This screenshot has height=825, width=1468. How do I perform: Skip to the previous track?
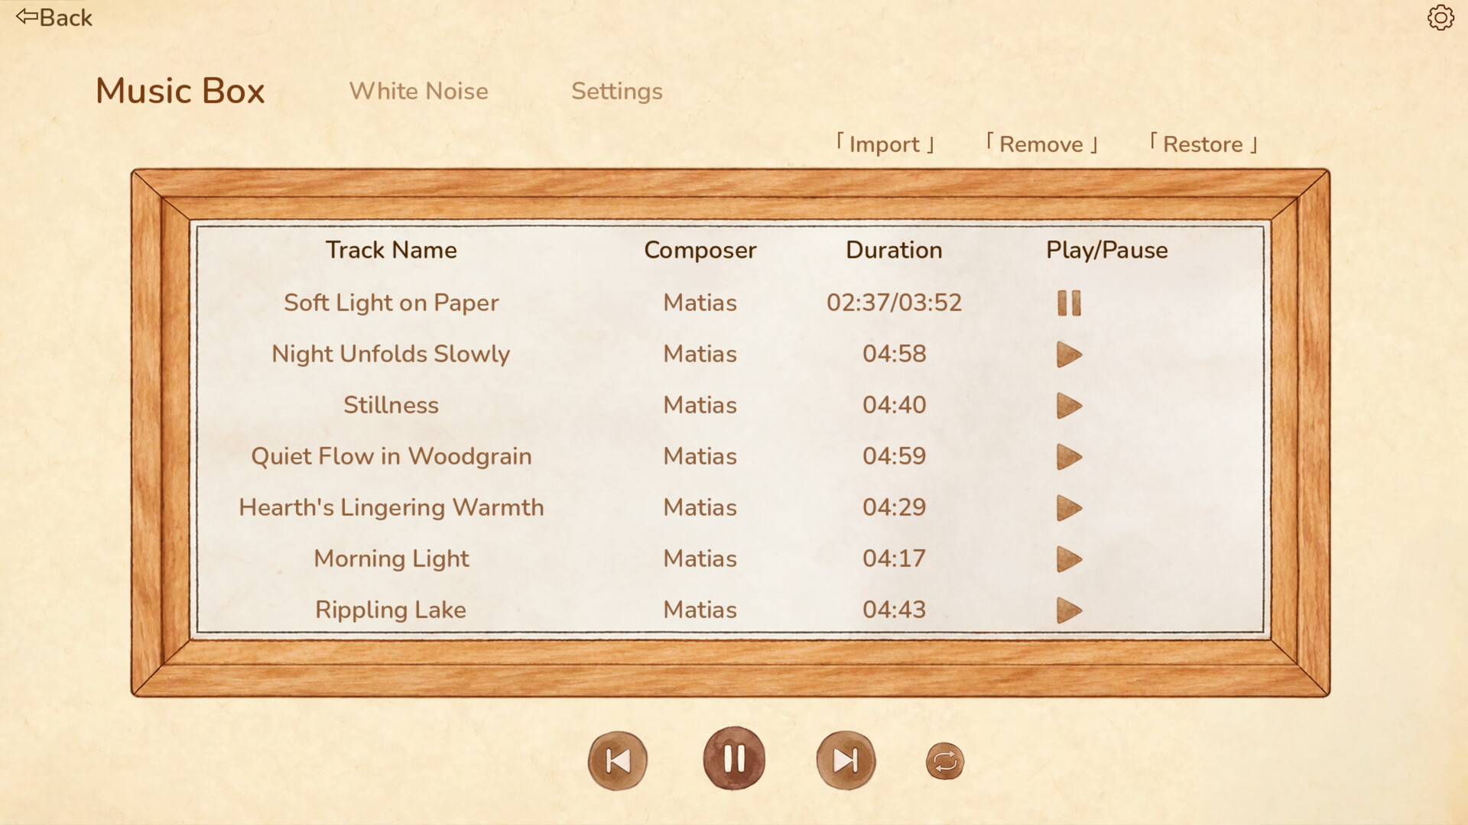[x=618, y=760]
